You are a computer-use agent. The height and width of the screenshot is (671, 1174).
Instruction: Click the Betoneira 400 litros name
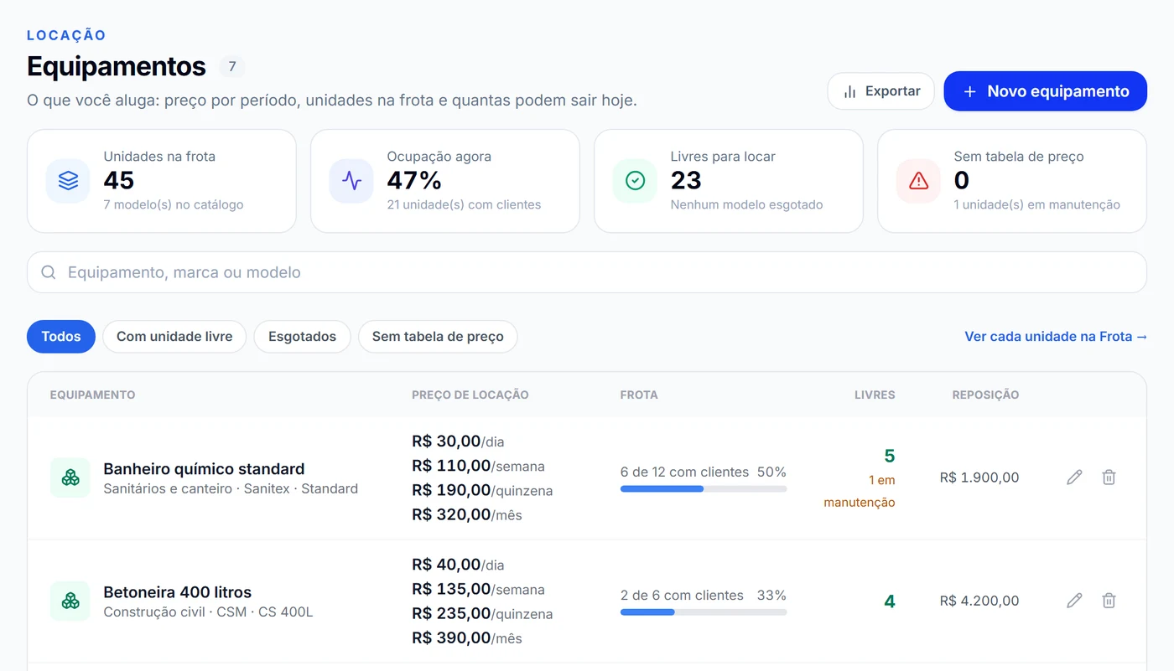[x=177, y=592]
